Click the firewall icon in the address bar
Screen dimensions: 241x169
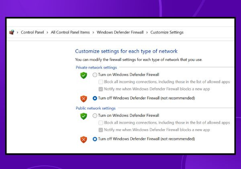point(12,32)
